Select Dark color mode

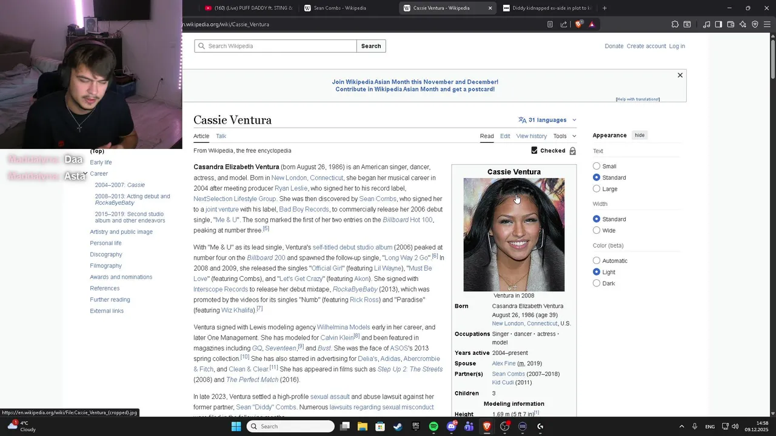point(597,283)
